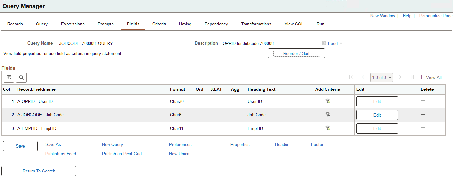Delete the A.EMPLID Empl ID field
Image resolution: width=453 pixels, height=179 pixels.
[x=423, y=128]
